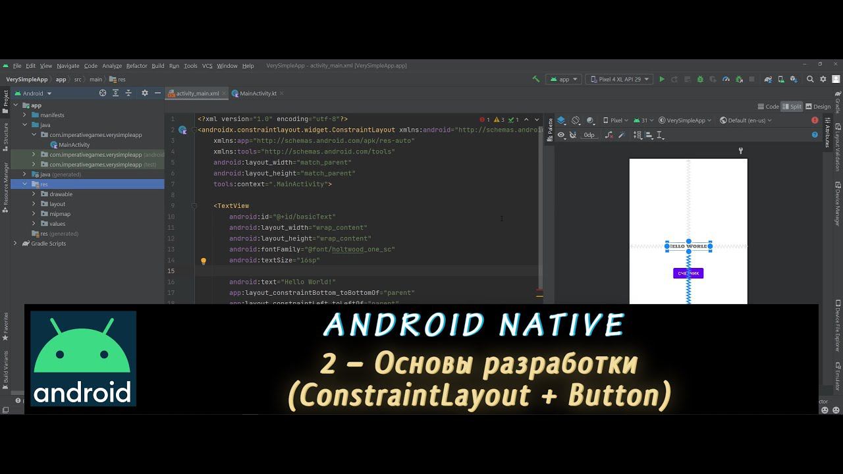Click the user account avatar icon
This screenshot has width=843, height=474.
(x=836, y=79)
